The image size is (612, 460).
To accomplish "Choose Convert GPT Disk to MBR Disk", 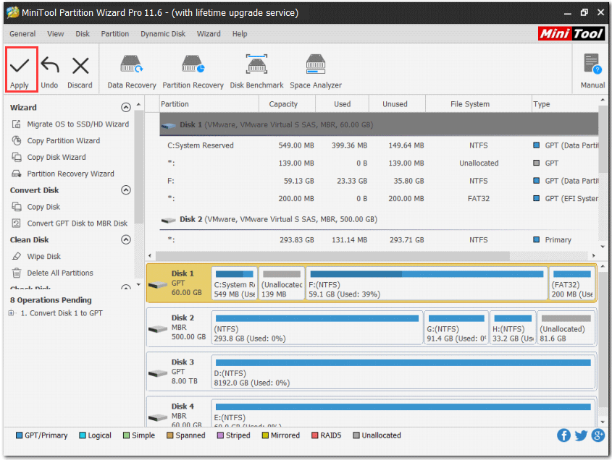I will (x=77, y=223).
